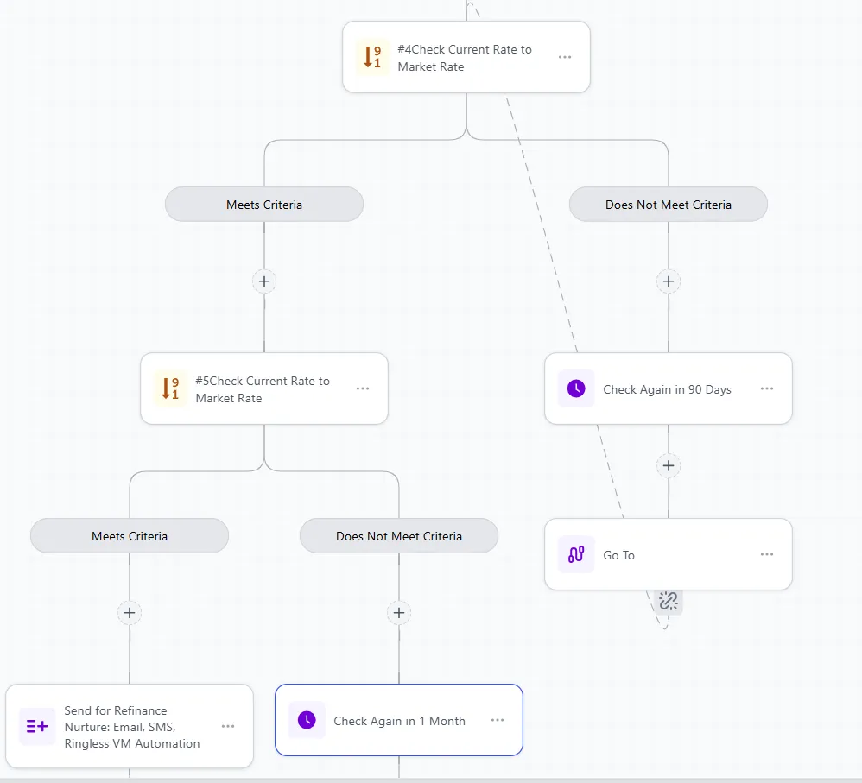Open options menu for #4 Check Current Rate
The width and height of the screenshot is (862, 783).
point(565,57)
